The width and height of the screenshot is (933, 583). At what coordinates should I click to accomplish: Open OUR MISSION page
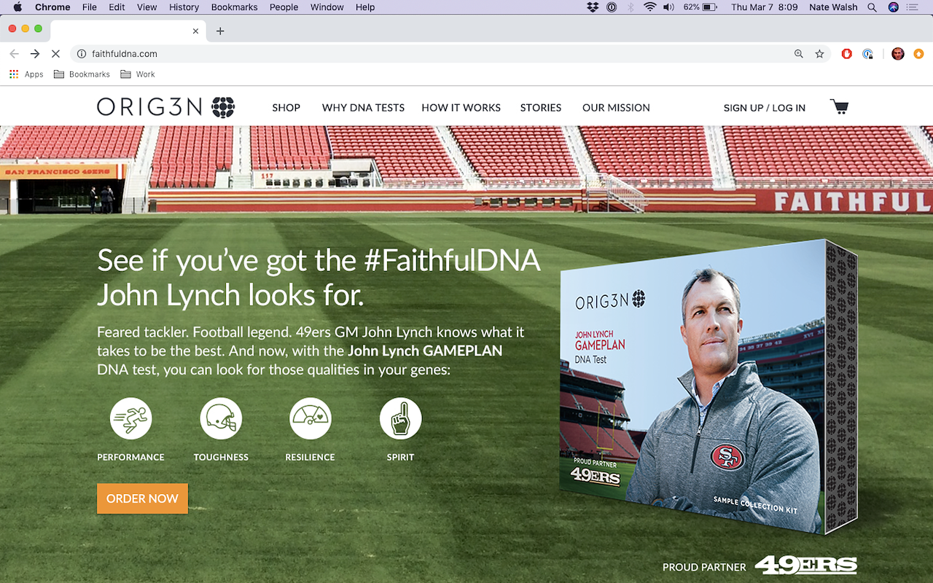tap(616, 108)
